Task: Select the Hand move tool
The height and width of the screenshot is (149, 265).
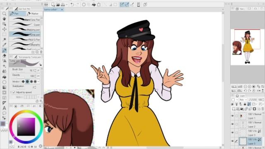Action: click(4, 19)
